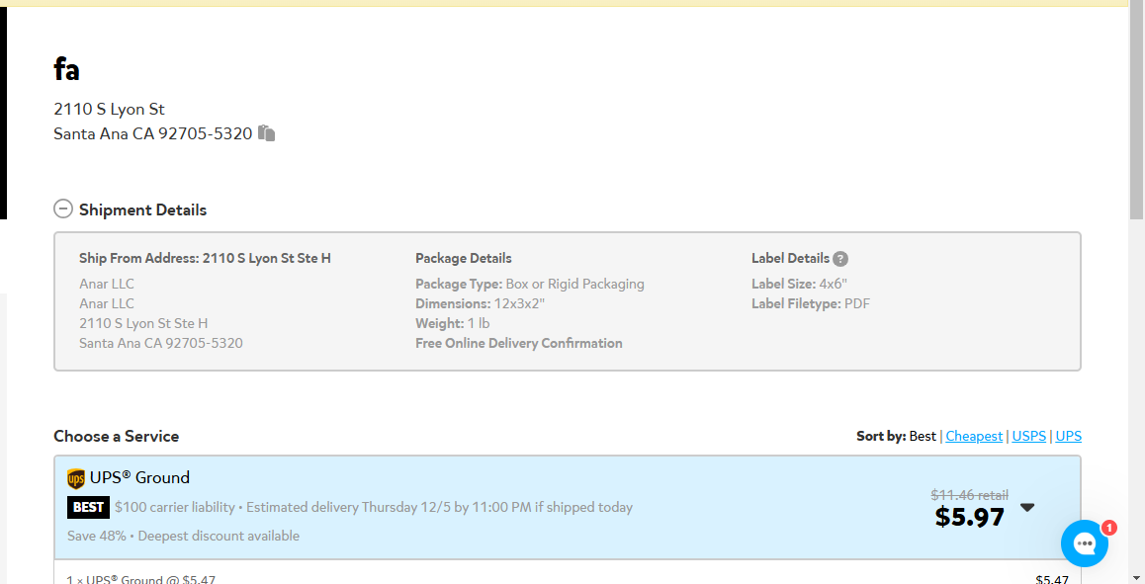The image size is (1145, 584).
Task: Filter services to UPS only
Action: (1068, 436)
